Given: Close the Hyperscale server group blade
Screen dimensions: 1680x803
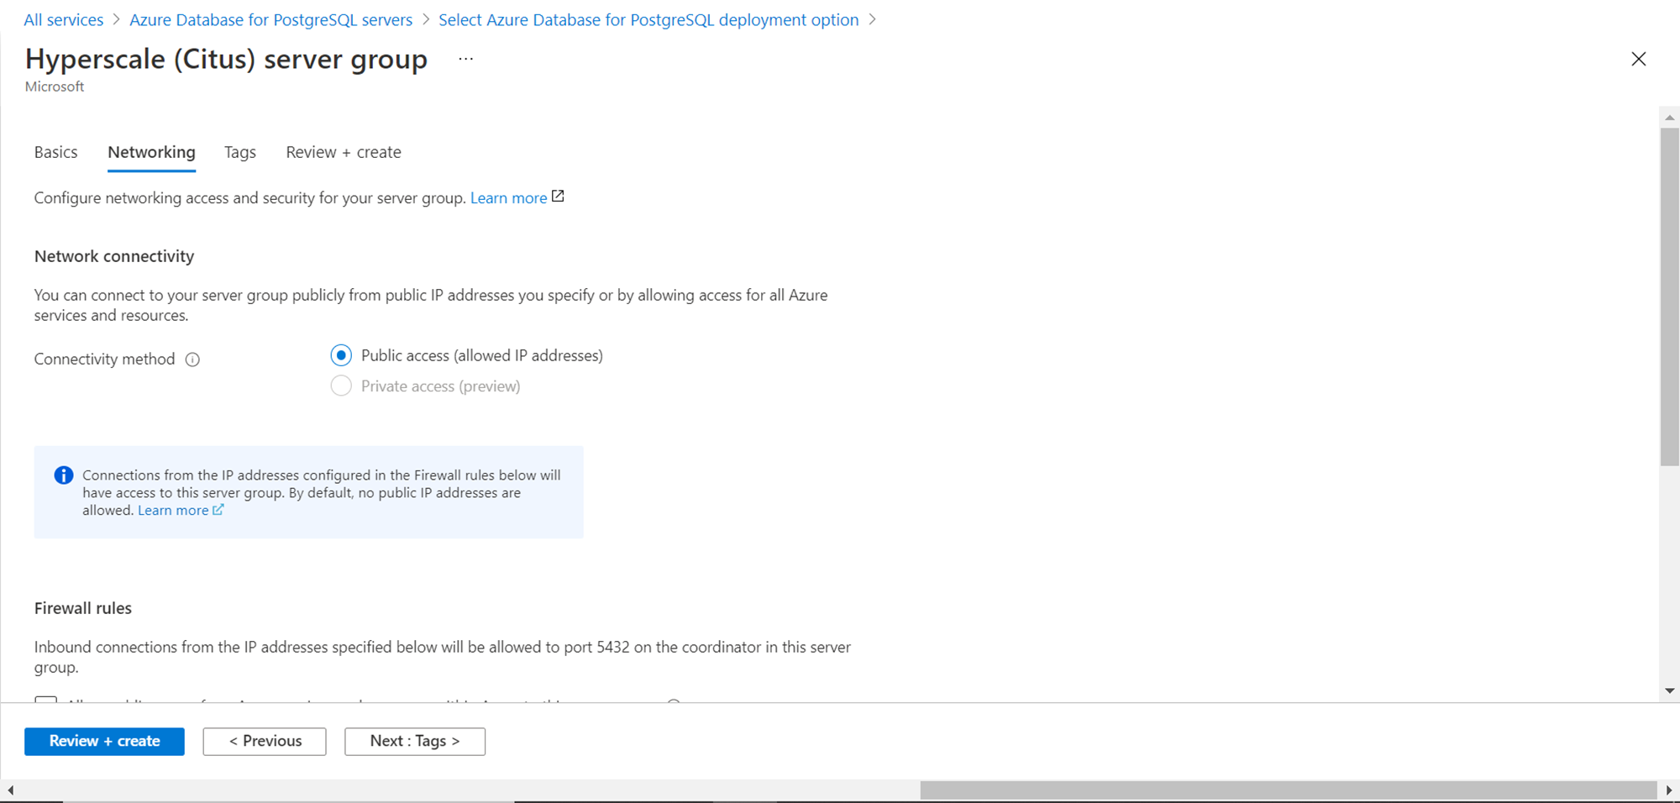Looking at the screenshot, I should point(1638,59).
